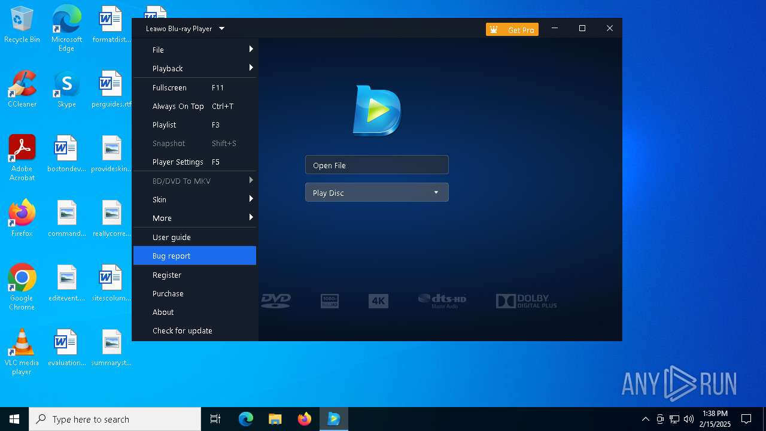Click Leawo player taskbar icon
This screenshot has width=766, height=431.
tap(334, 419)
